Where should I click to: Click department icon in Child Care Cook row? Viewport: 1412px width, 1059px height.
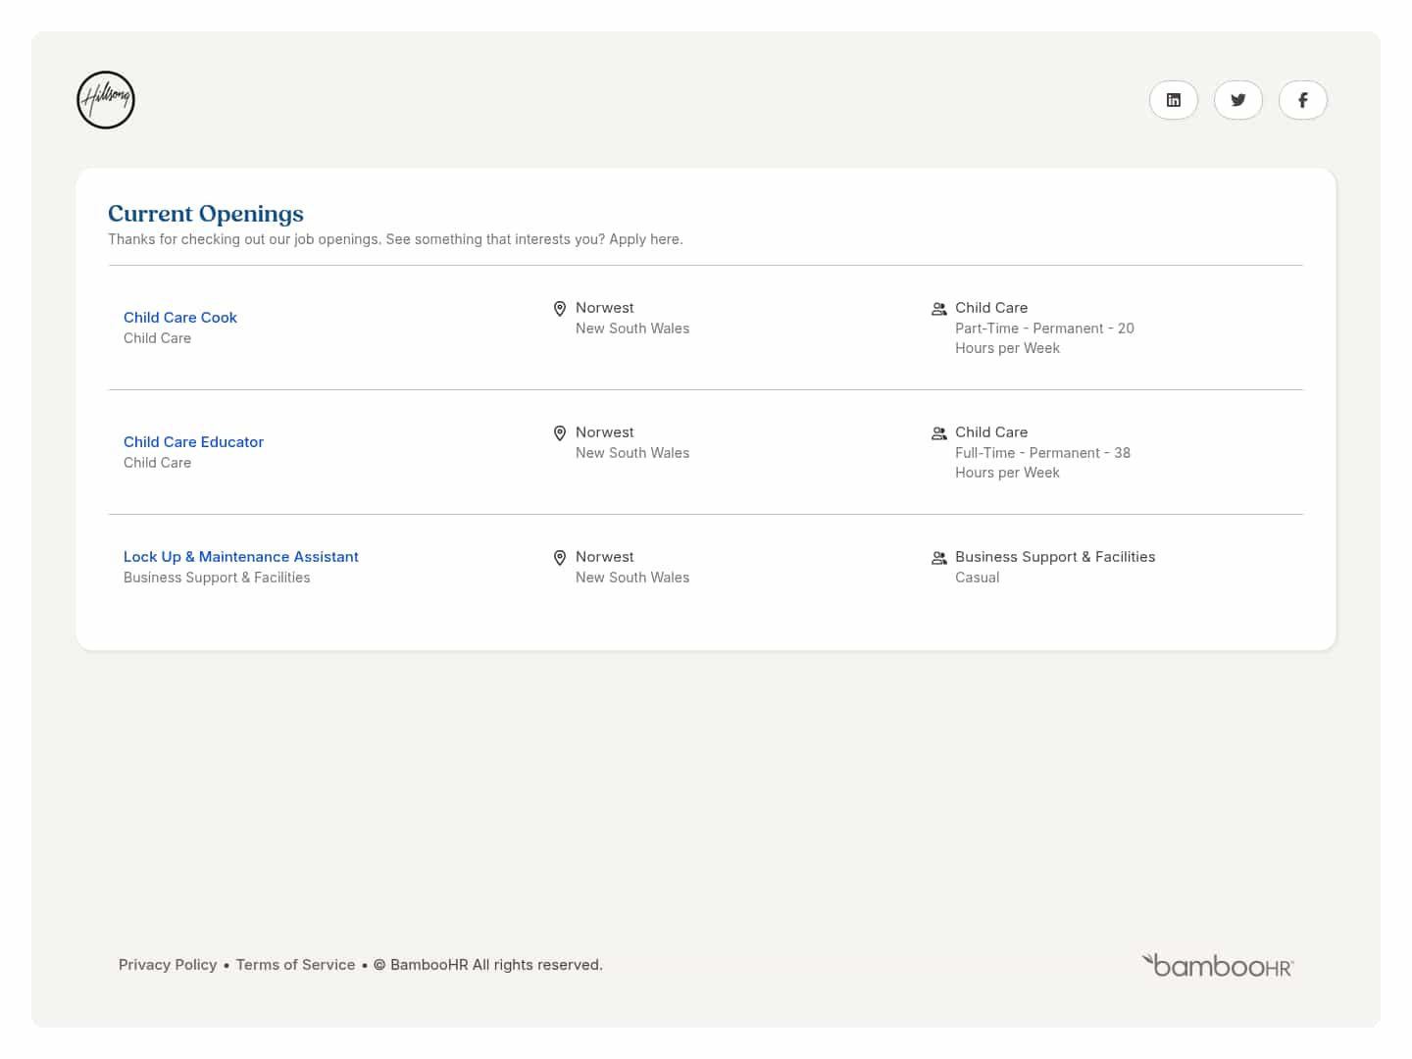(938, 309)
